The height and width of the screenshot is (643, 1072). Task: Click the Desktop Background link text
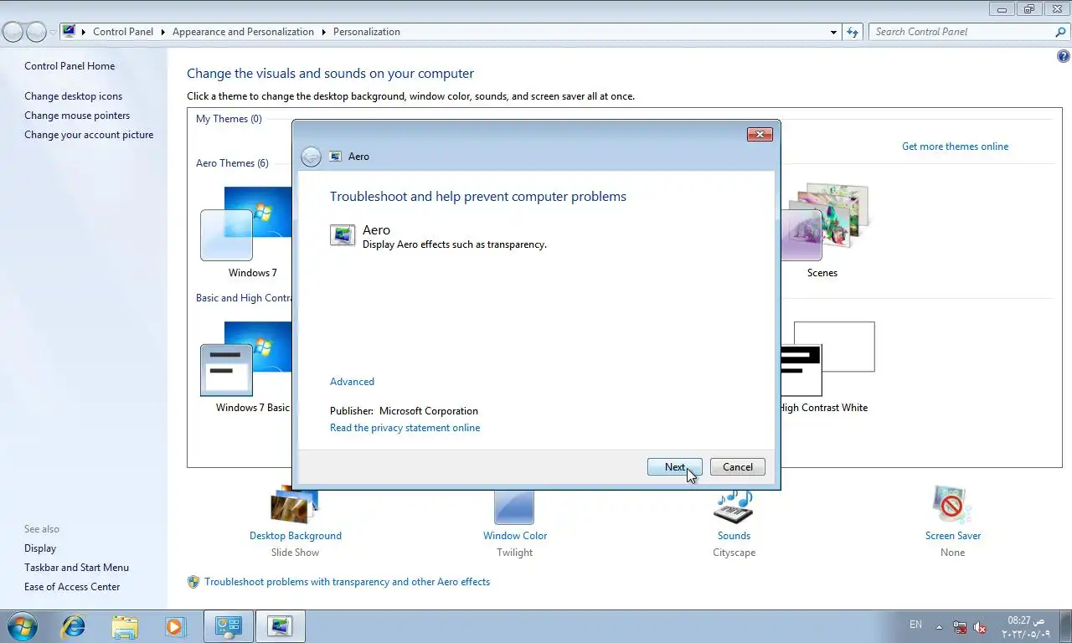[x=296, y=536]
